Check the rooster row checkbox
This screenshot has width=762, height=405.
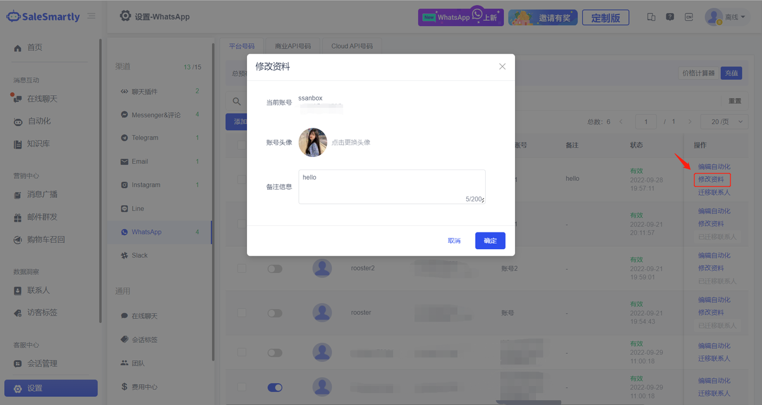click(x=242, y=313)
